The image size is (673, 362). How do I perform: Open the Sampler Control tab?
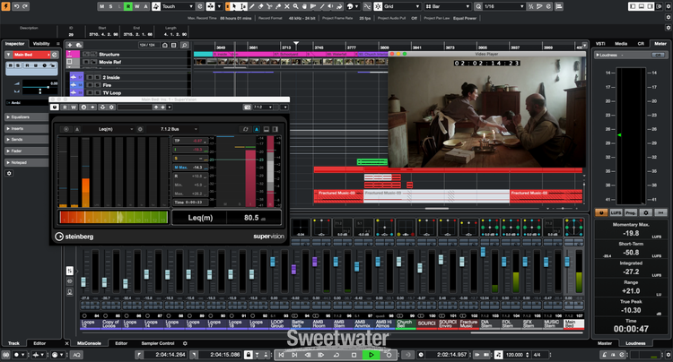[x=158, y=343]
